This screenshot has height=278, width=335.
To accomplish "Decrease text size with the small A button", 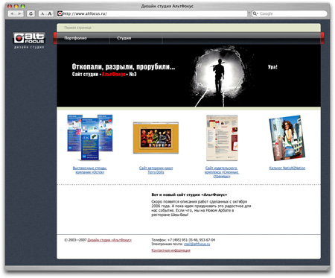I will tap(42, 13).
